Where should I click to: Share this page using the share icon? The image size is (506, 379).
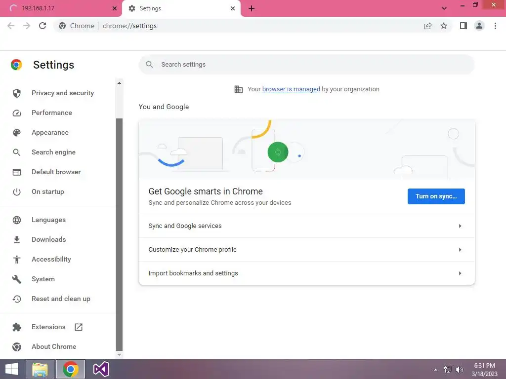coord(428,26)
